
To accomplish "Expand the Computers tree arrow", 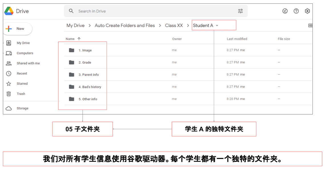I will tap(4, 53).
